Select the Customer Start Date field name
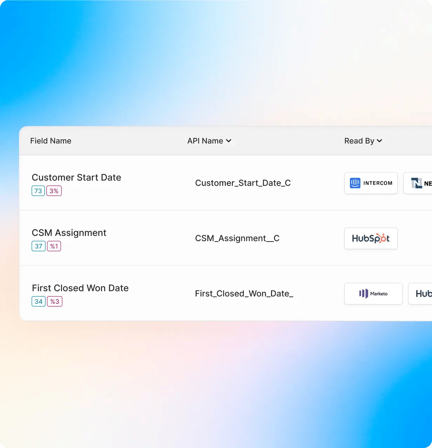The image size is (432, 448). coord(76,177)
